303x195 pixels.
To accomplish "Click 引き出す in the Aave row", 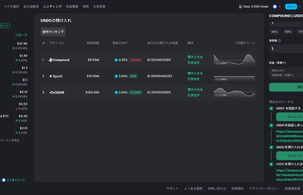I will click(193, 95).
